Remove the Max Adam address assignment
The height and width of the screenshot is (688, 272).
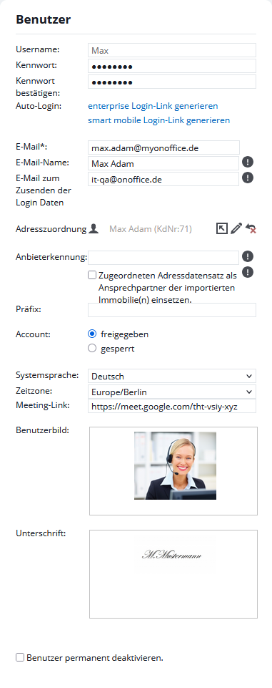[x=251, y=228]
